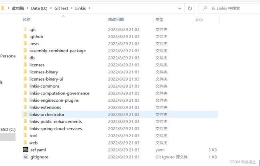Screen dimensions: 260x166
Task: Go to 此电脑 in the breadcrumb path
Action: [18, 8]
